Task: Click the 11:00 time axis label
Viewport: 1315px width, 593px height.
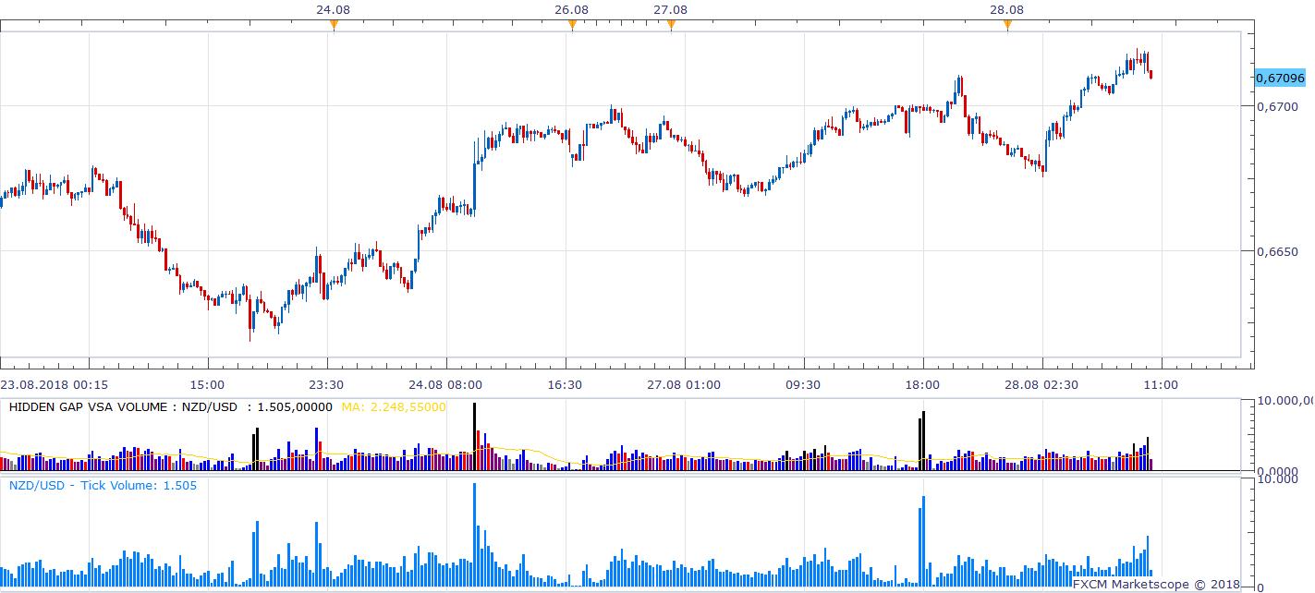Action: (x=1161, y=384)
